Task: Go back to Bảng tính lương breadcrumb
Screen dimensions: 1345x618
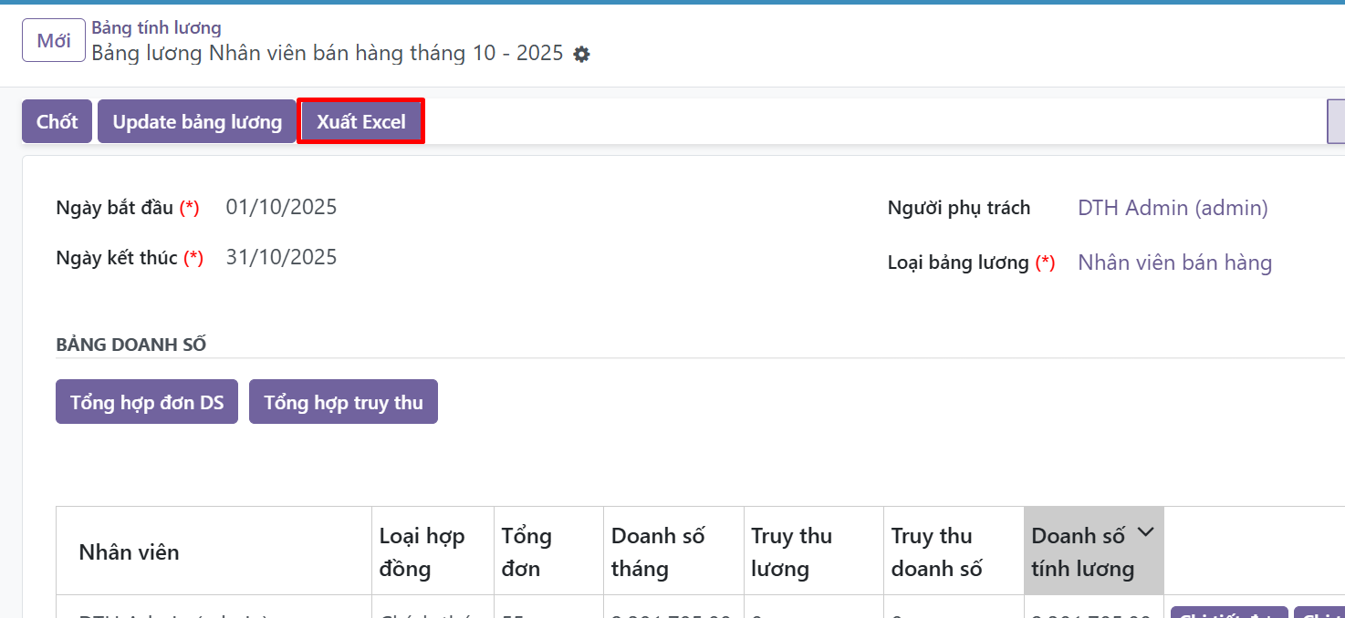Action: (x=156, y=28)
